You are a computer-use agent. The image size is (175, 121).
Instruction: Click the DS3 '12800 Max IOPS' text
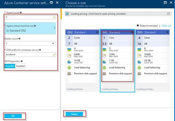pyautogui.click(x=148, y=55)
